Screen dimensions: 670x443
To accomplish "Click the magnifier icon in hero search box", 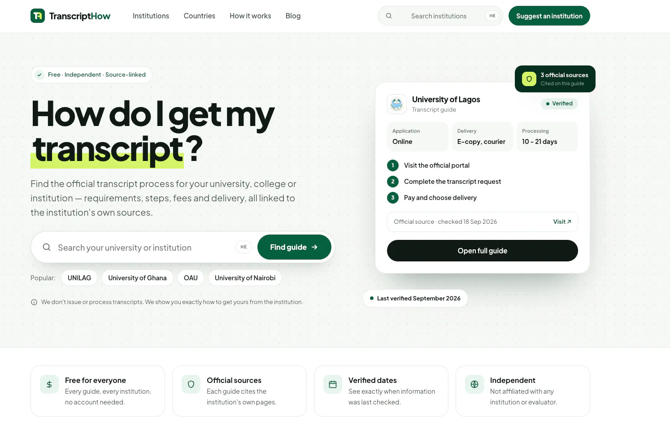I will pos(47,247).
